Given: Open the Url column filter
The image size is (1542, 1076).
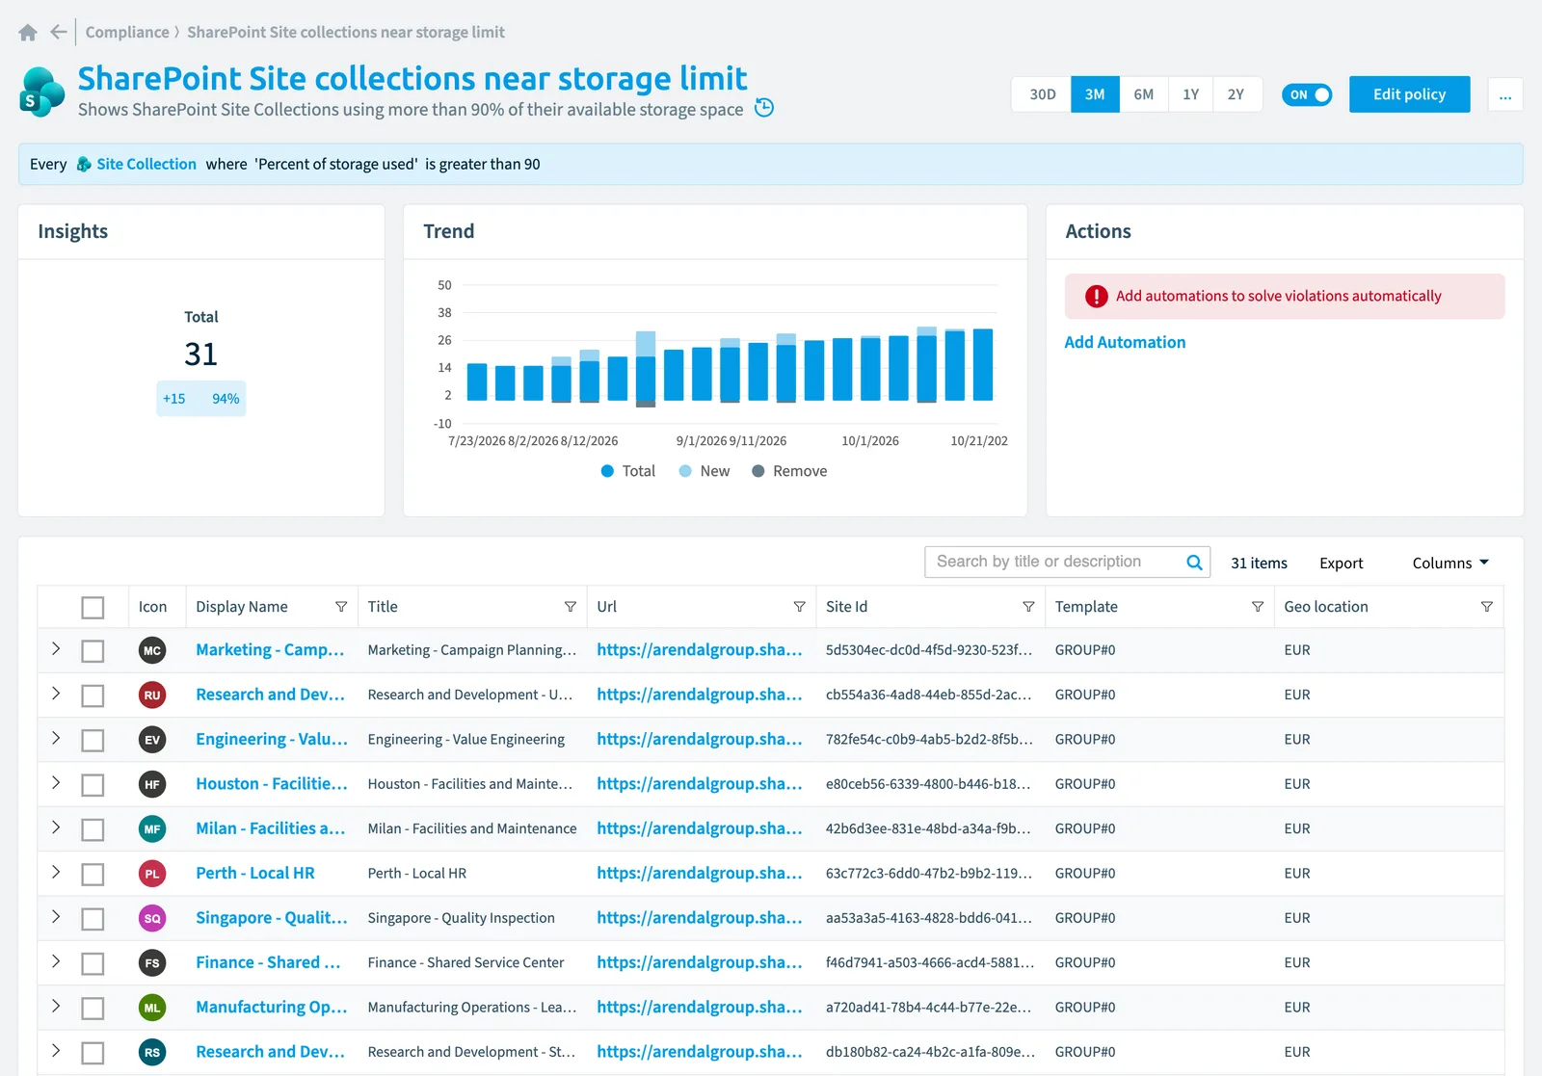Looking at the screenshot, I should [x=799, y=607].
